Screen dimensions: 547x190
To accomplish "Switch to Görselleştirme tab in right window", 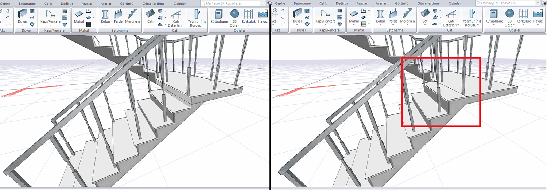I will coord(428,3).
